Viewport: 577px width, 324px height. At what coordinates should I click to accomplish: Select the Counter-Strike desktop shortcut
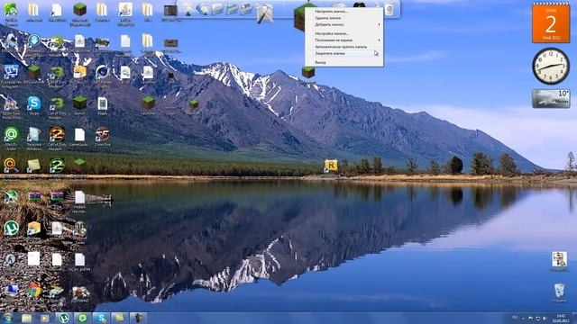pyautogui.click(x=11, y=259)
